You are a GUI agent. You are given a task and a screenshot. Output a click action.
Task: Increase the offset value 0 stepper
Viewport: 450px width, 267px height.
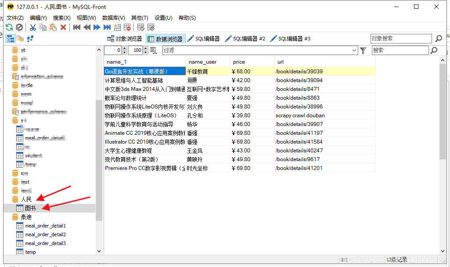125,48
